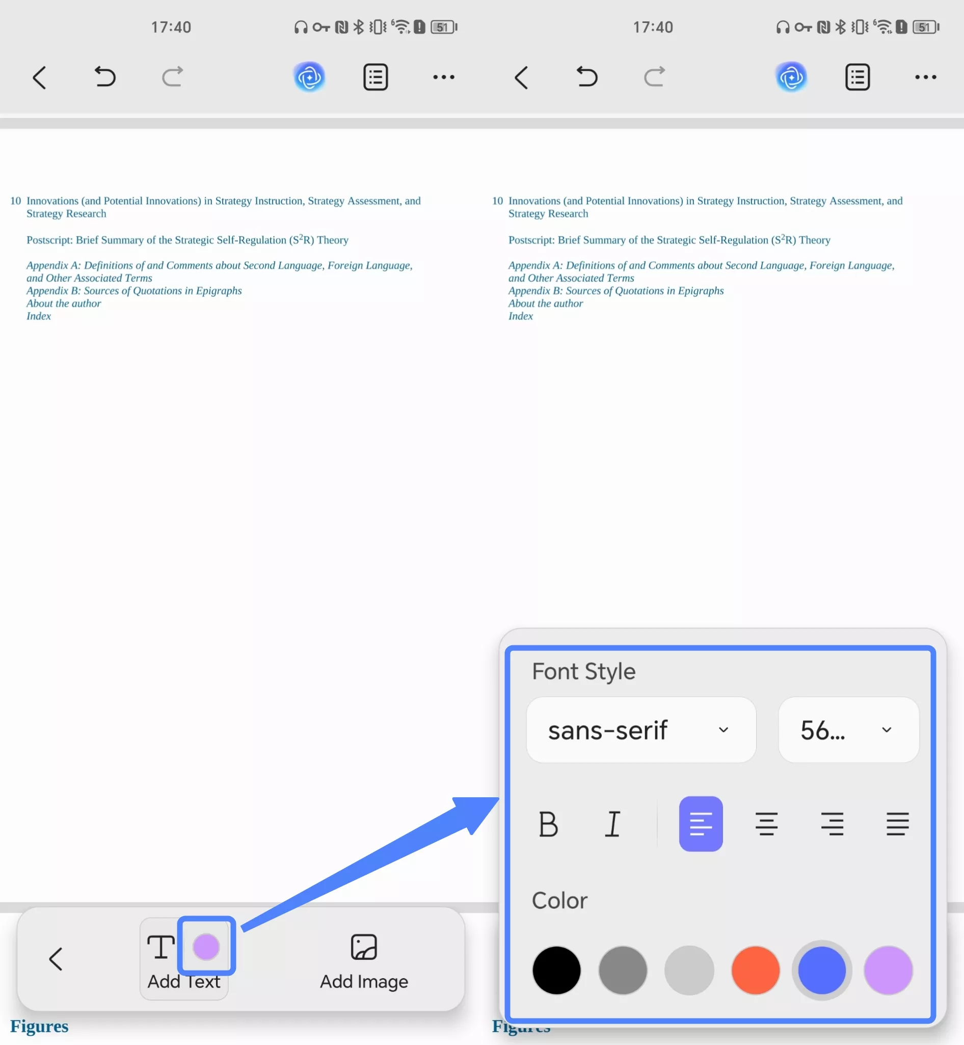The image size is (964, 1045).
Task: Open the Index entry in the right screen
Action: click(521, 316)
